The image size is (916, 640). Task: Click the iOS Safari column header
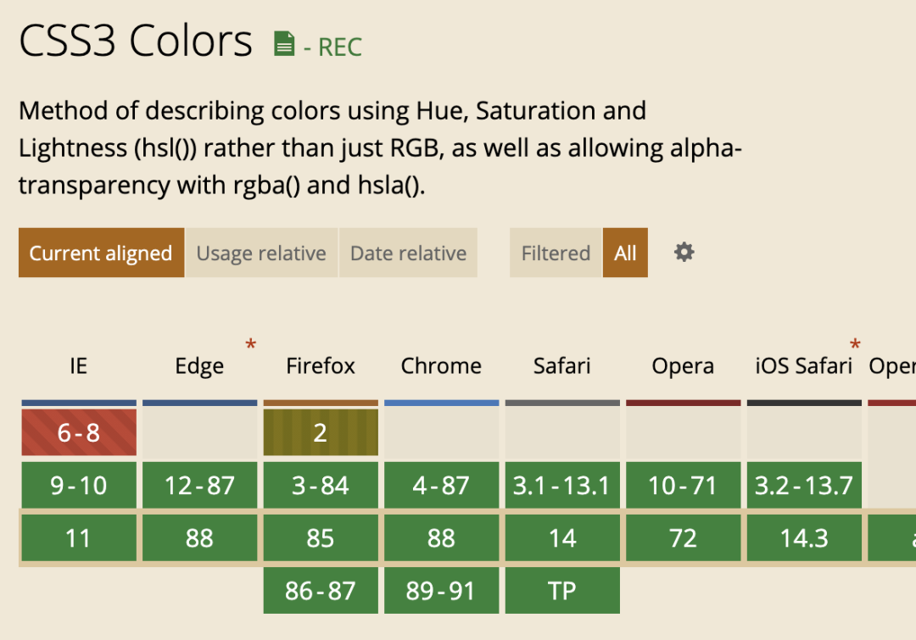tap(803, 366)
